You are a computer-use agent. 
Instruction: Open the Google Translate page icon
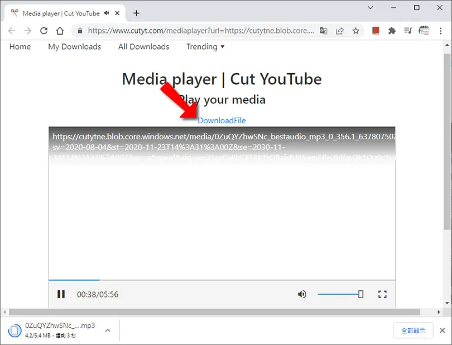[x=324, y=31]
